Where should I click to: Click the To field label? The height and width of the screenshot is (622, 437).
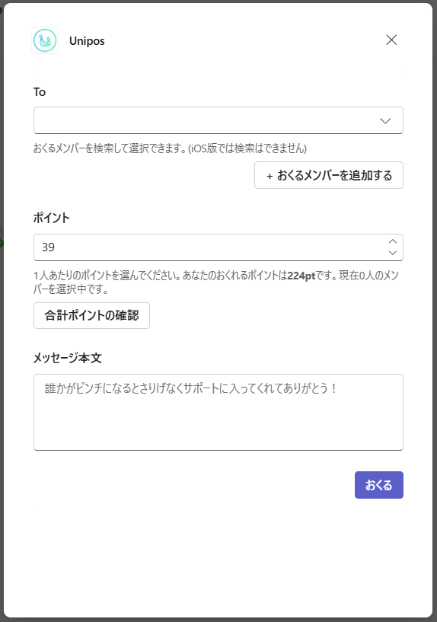click(40, 91)
